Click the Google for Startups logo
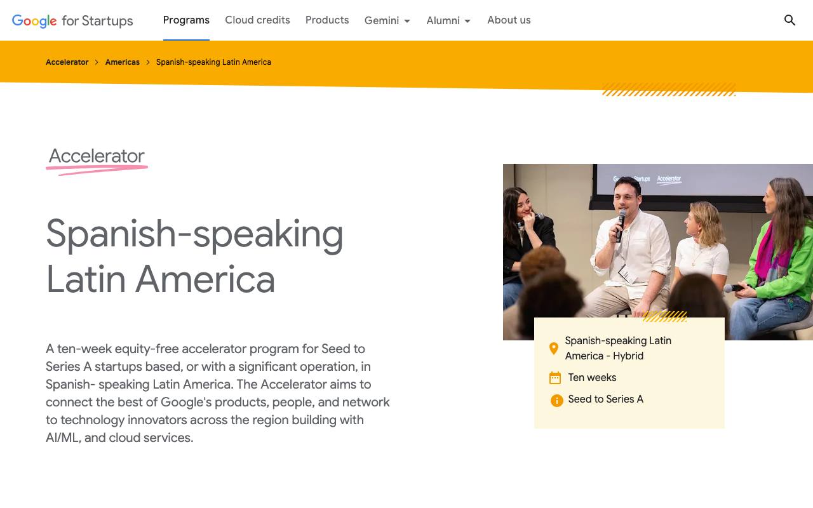Image resolution: width=813 pixels, height=508 pixels. point(72,20)
